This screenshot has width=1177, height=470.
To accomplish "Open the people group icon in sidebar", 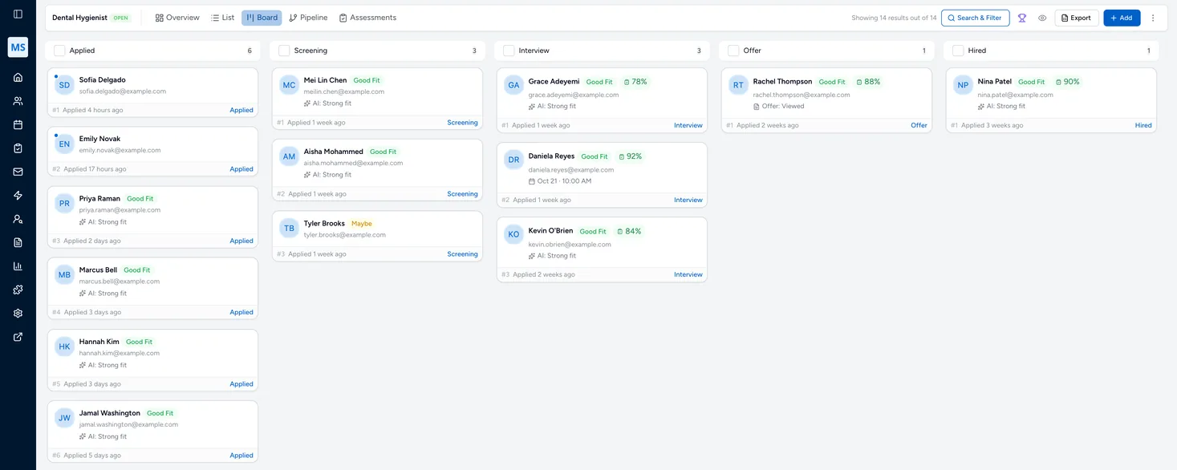I will click(18, 101).
